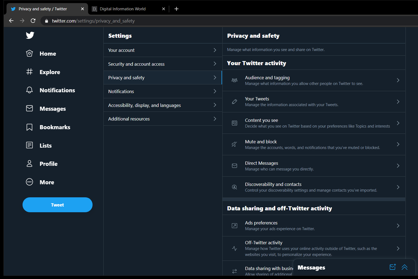Viewport: 418px width, 279px height.
Task: Click the Bookmarks ribbon icon
Action: (x=29, y=127)
